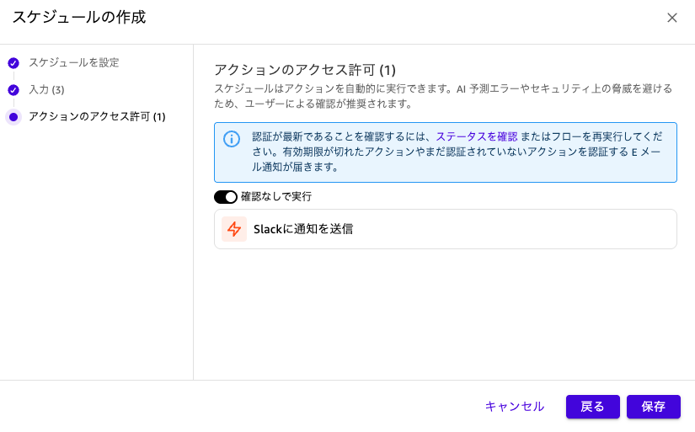
Task: Close the スケジュールの作成 dialog
Action: [x=672, y=18]
